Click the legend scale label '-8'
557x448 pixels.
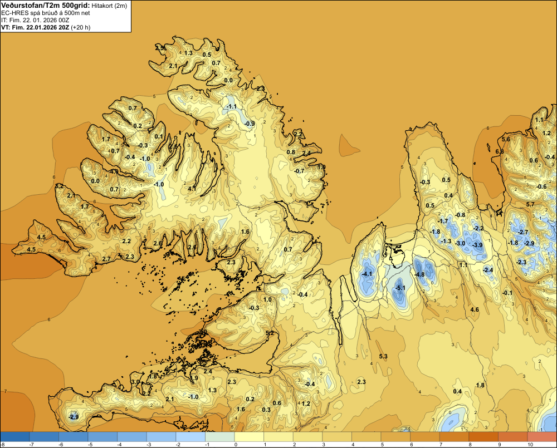tap(2, 445)
